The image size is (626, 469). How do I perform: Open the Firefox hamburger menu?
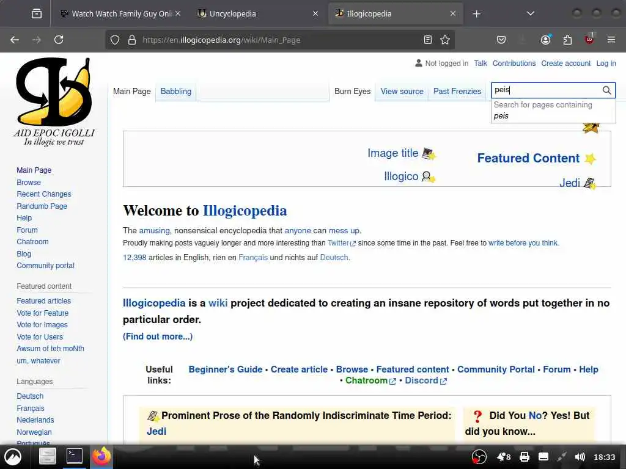coord(611,40)
